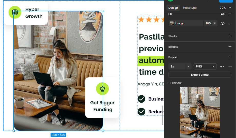Click the bottom-right selection resize handle

[x=103, y=131]
